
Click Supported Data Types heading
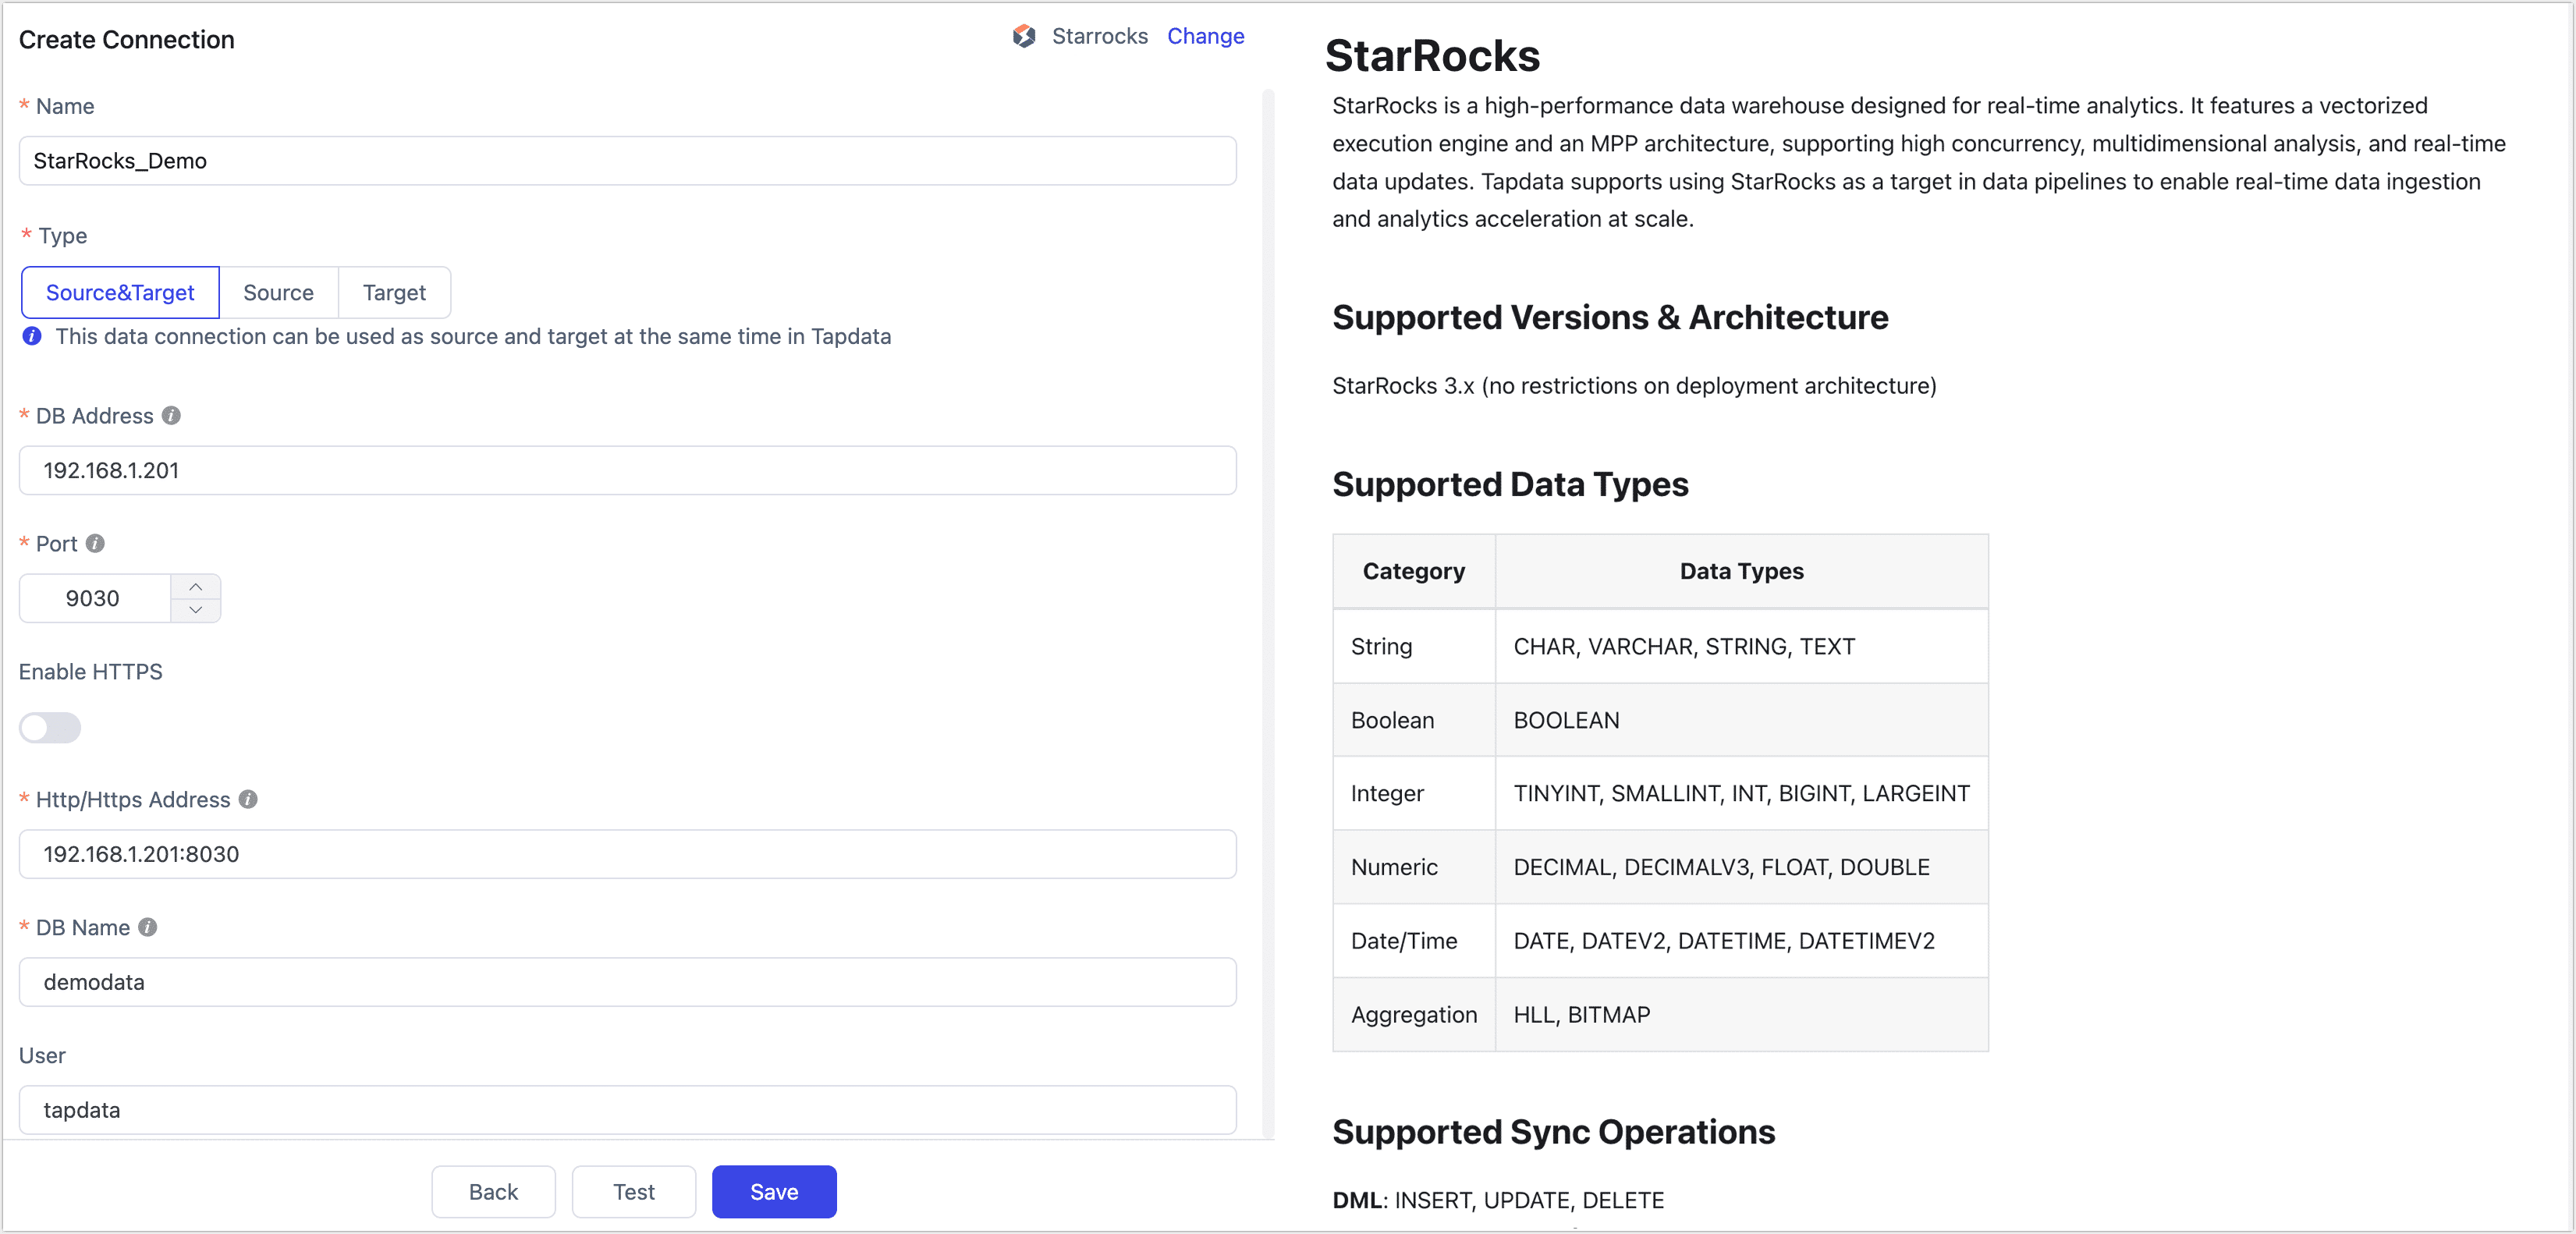[x=1510, y=484]
